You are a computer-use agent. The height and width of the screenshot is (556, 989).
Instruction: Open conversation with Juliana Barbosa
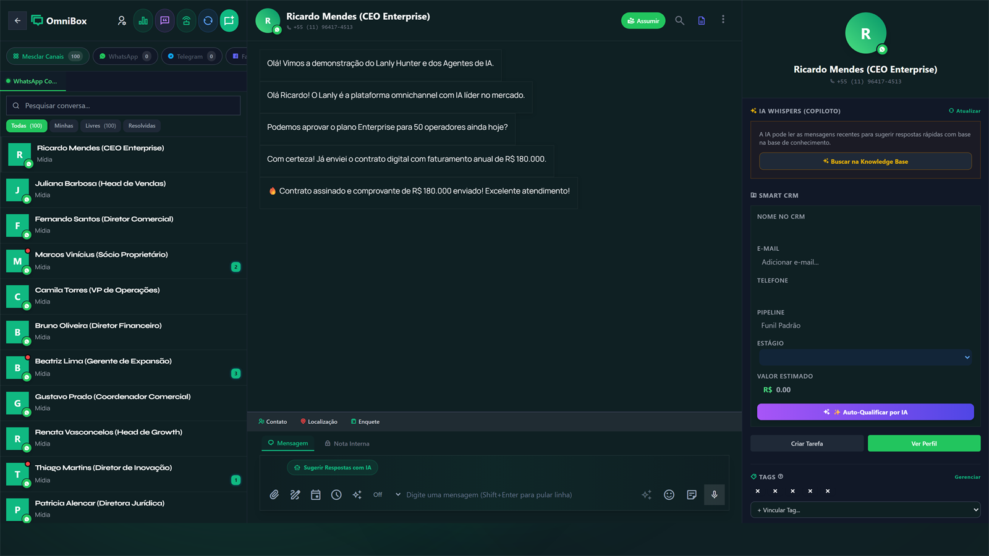click(x=124, y=190)
